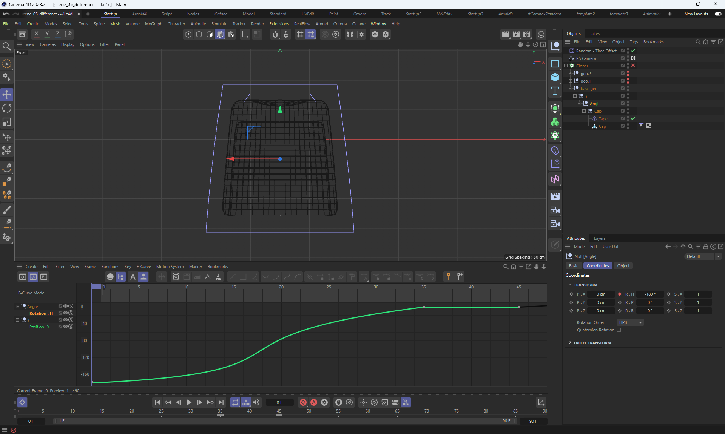Go to the start of animation
Viewport: 725px width, 434px height.
coord(157,402)
